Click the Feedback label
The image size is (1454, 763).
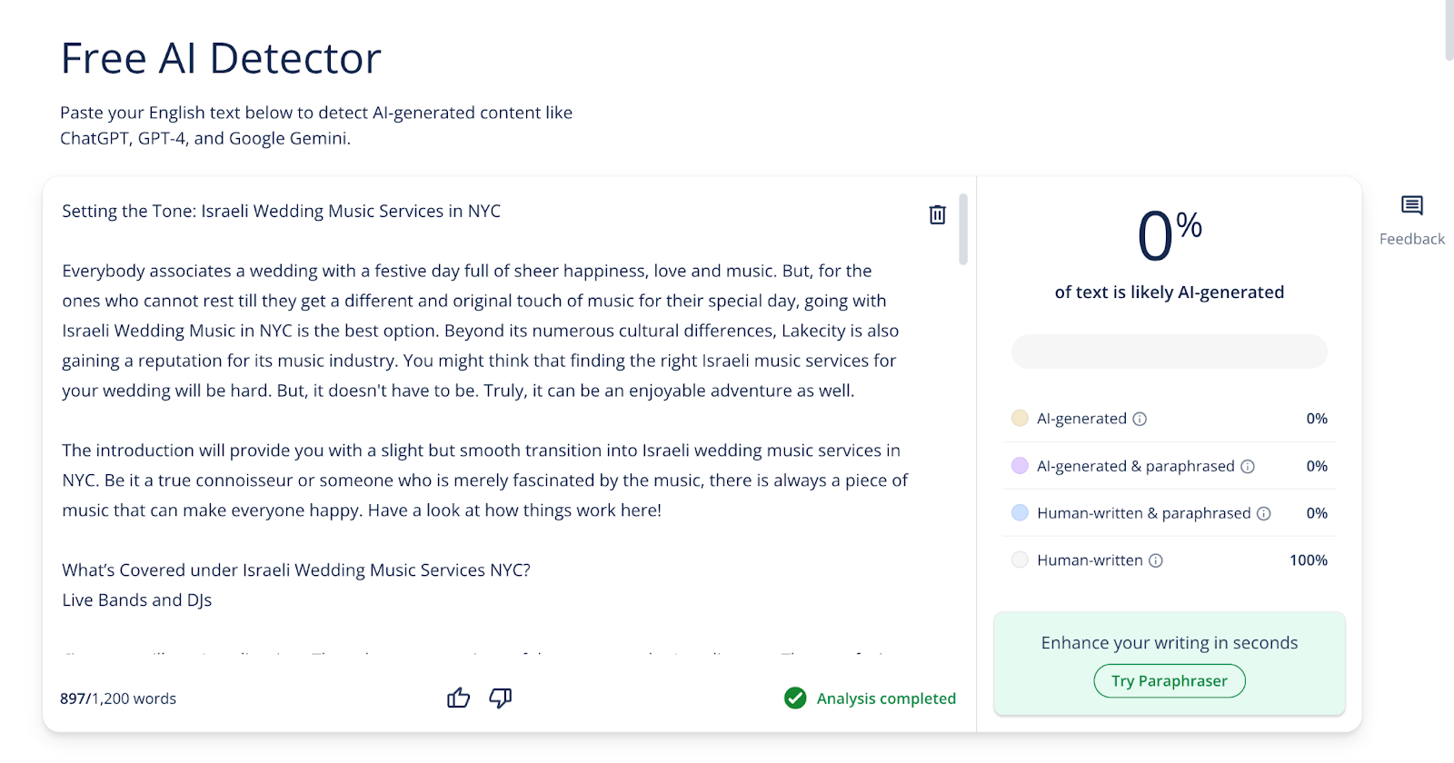(1411, 239)
